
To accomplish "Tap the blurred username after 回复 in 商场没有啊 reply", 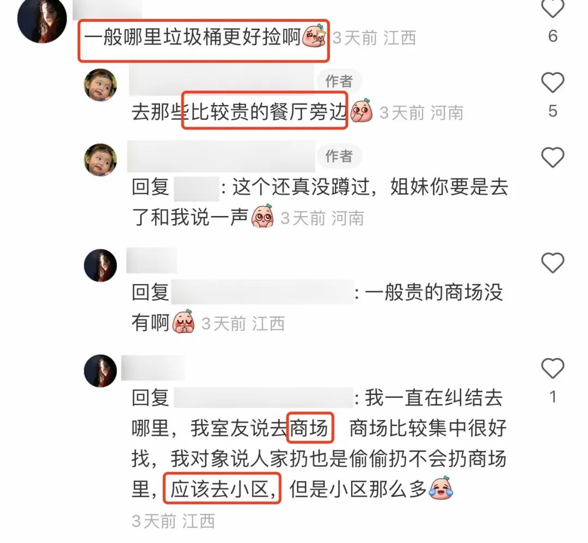I will pos(262,292).
